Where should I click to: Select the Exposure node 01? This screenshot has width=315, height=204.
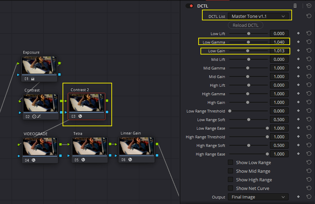pos(39,69)
